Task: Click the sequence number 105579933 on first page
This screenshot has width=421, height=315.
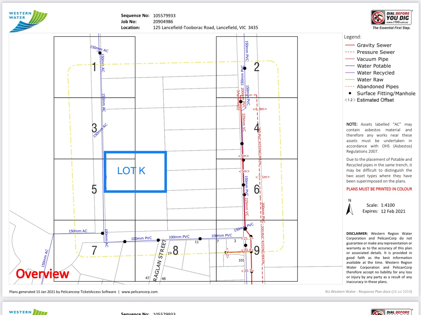Action: [164, 15]
